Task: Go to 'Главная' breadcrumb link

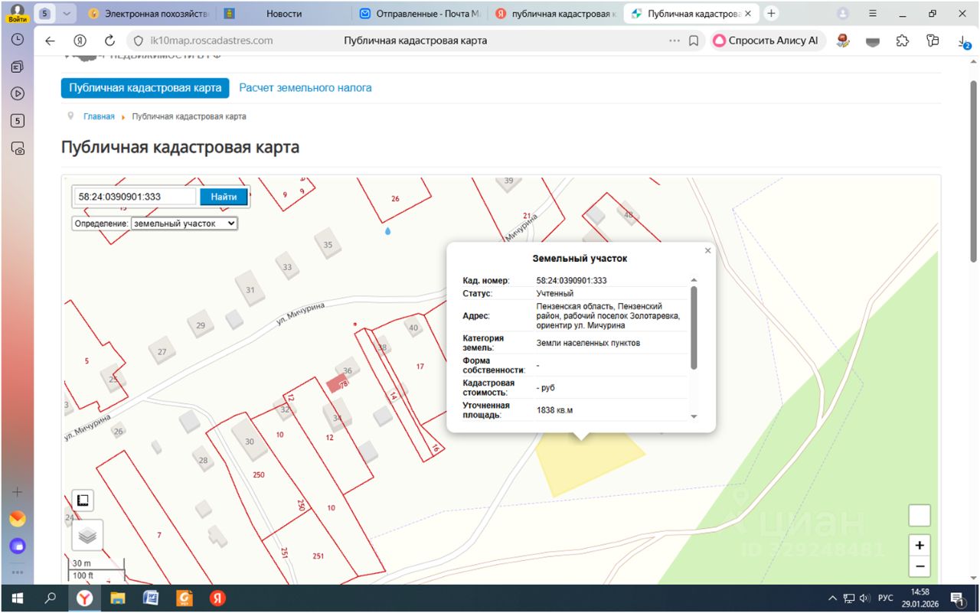Action: 99,116
